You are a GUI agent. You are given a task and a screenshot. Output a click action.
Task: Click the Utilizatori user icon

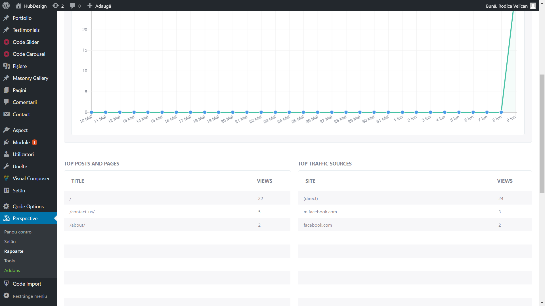click(x=6, y=154)
